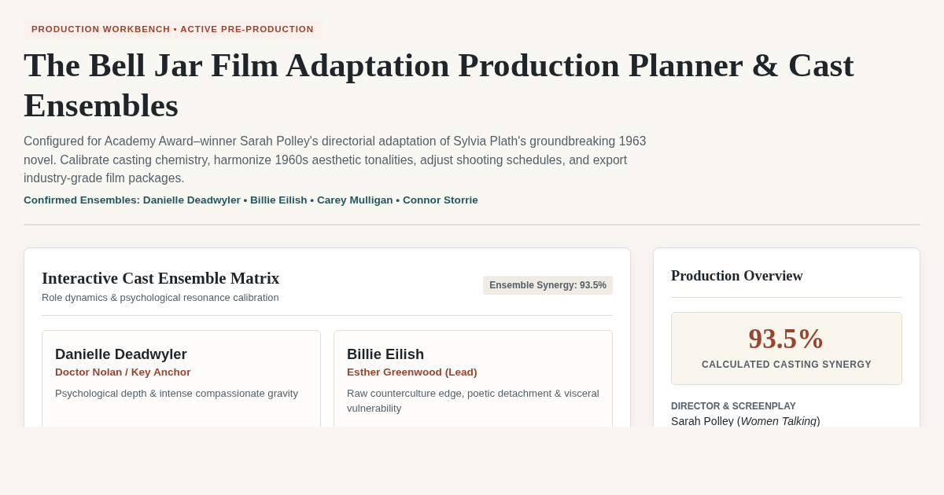Viewport: 944px width, 495px height.
Task: Click the Confirmed Ensembles cast line
Action: (251, 200)
